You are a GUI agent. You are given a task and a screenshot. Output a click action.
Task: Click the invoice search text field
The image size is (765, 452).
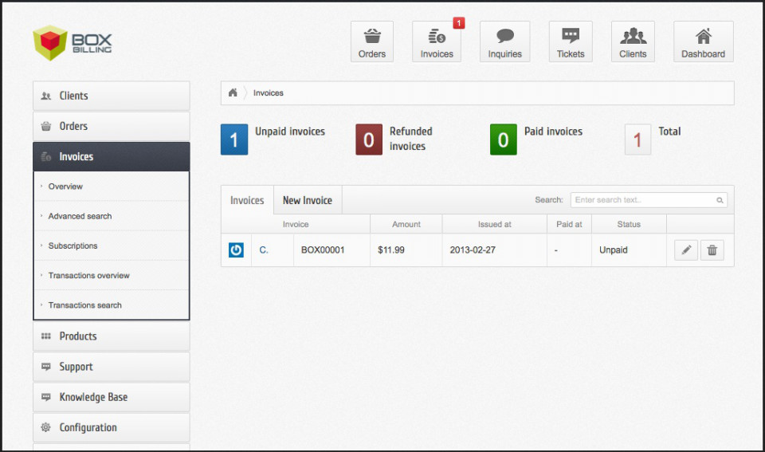[642, 200]
